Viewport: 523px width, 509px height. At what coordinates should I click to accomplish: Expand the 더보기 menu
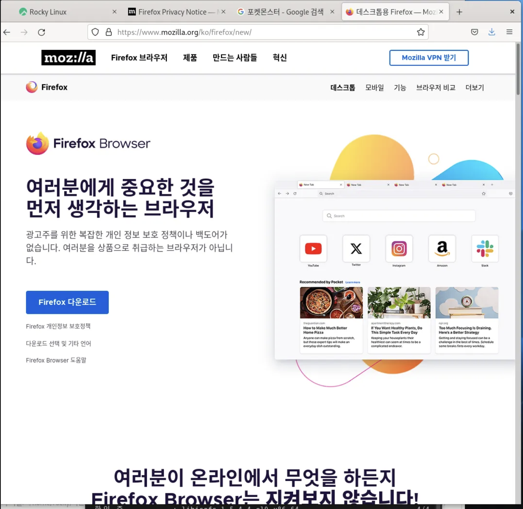(474, 87)
